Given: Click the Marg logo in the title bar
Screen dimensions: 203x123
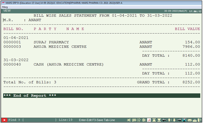Looking at the screenshot, I should [3, 3].
